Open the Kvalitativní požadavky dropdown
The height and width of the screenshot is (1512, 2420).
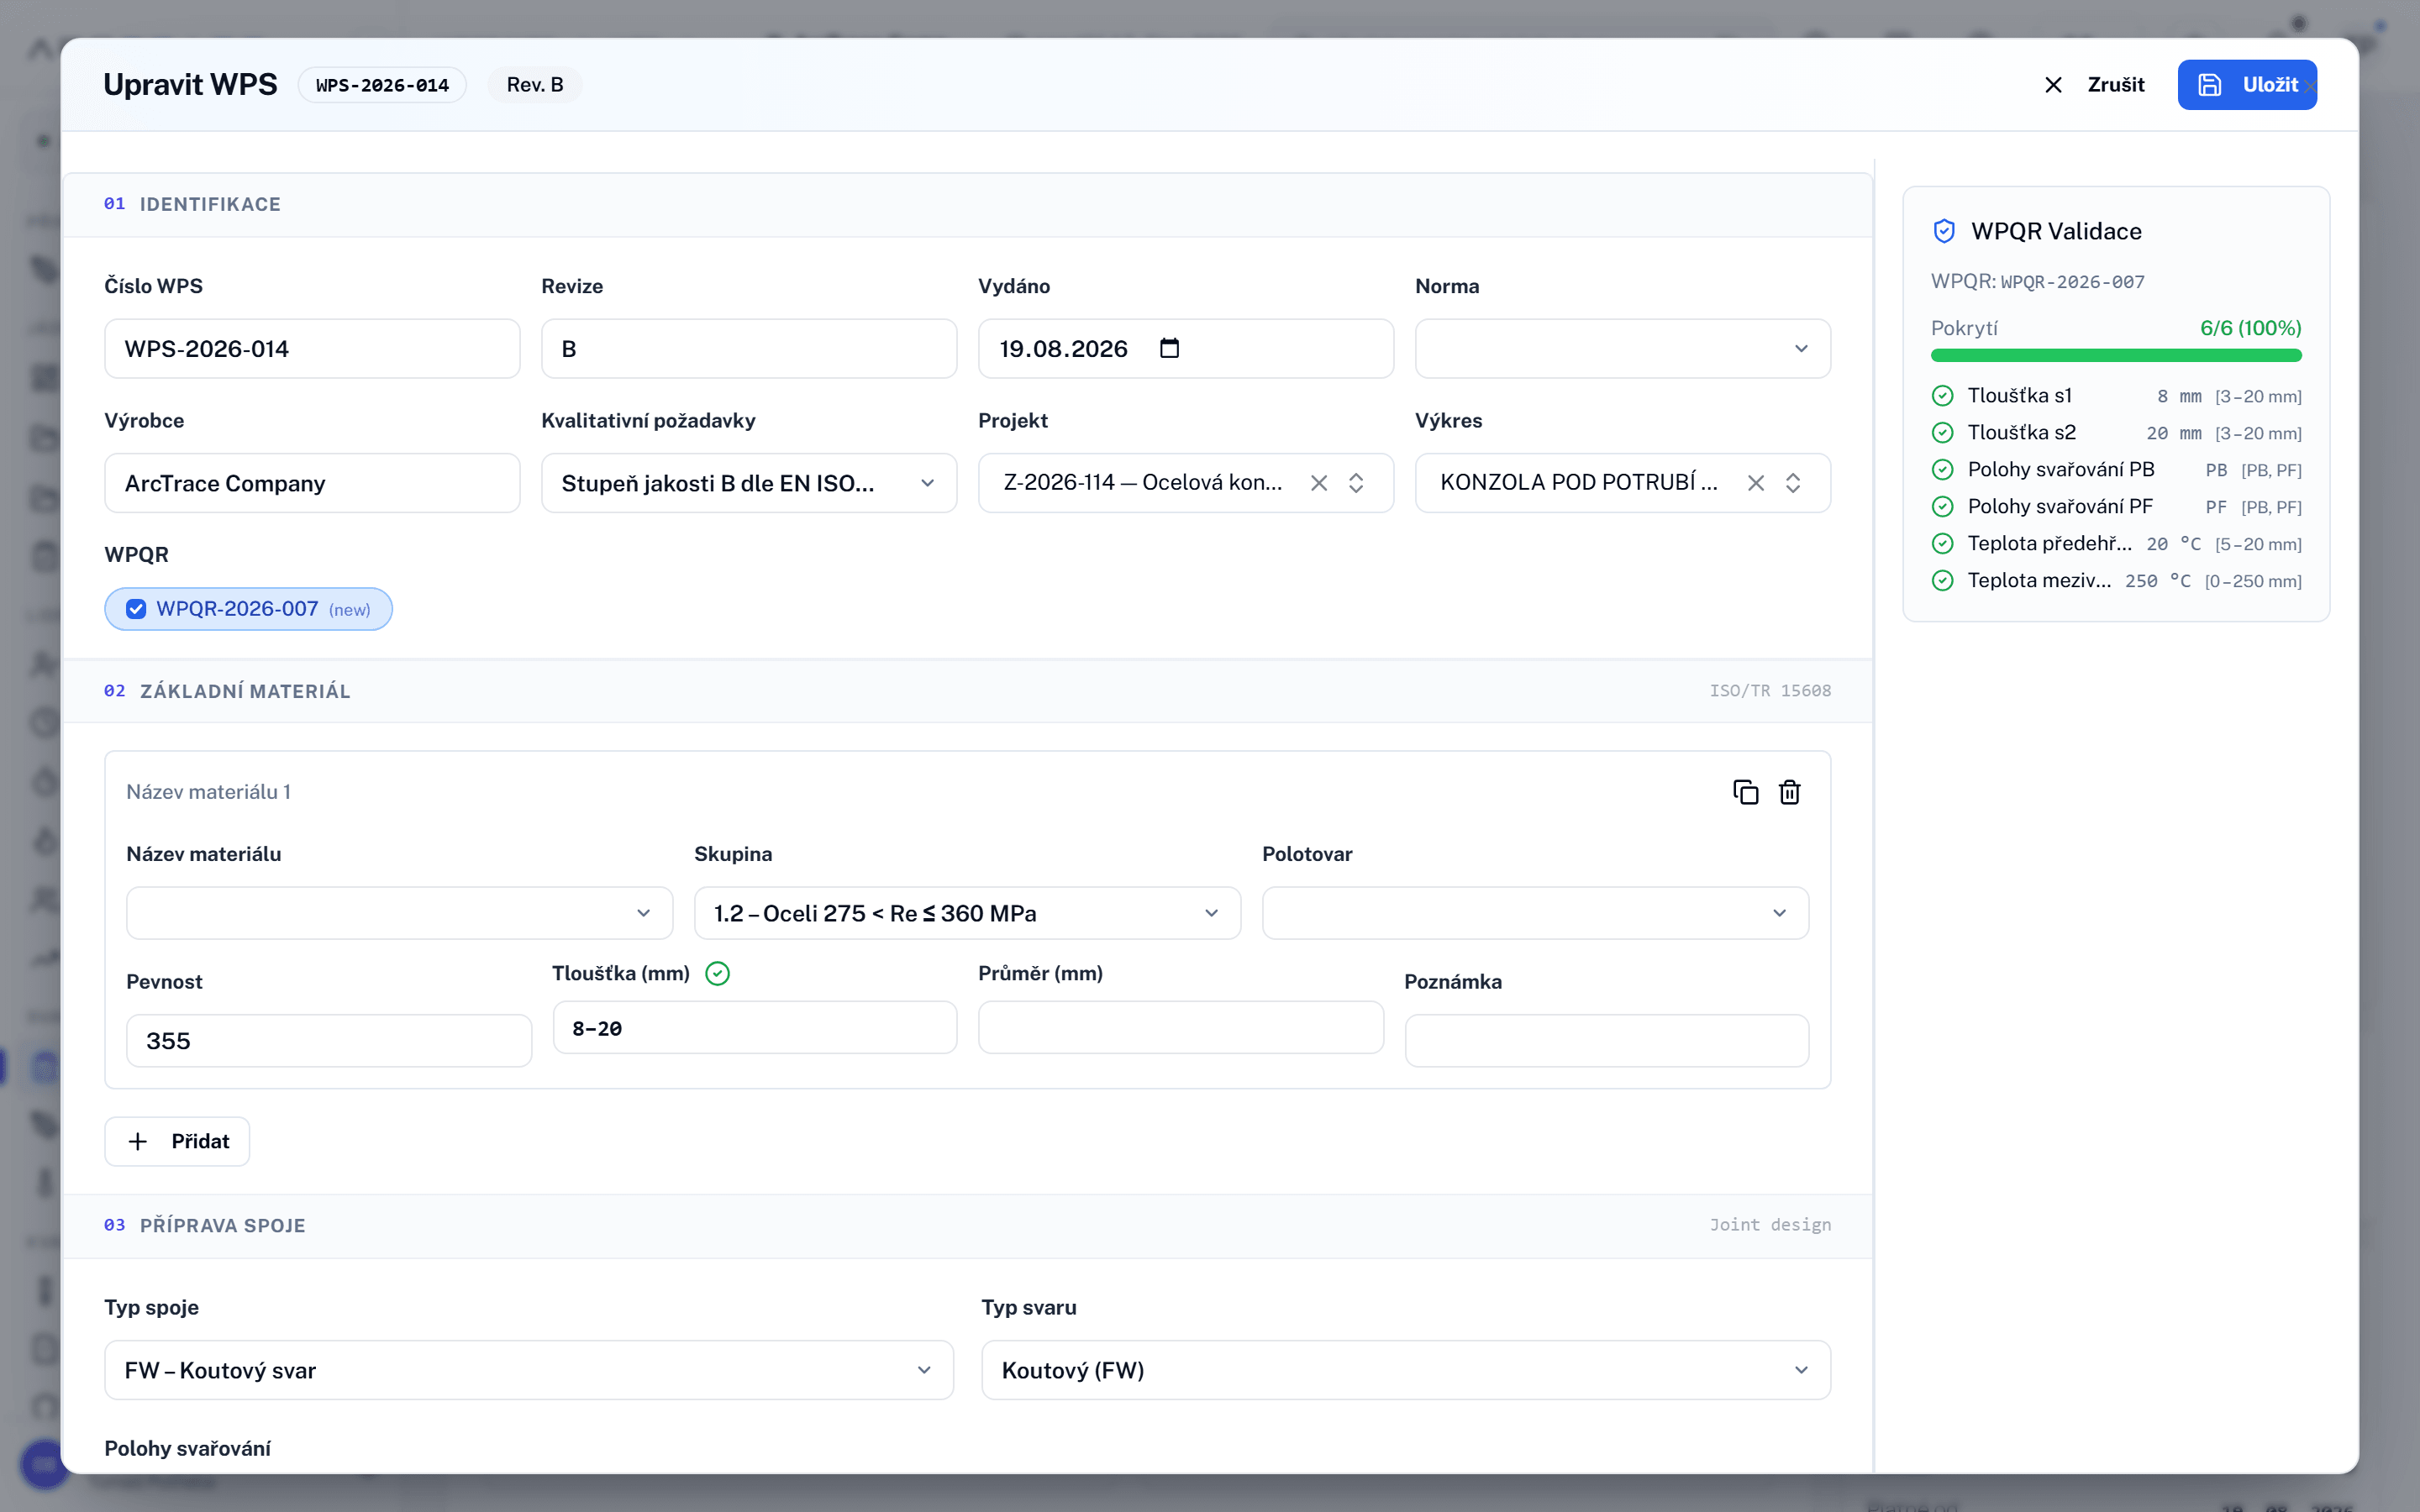pos(748,483)
